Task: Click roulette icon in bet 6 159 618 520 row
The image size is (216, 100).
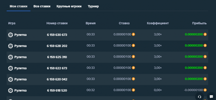Action: click(11, 91)
